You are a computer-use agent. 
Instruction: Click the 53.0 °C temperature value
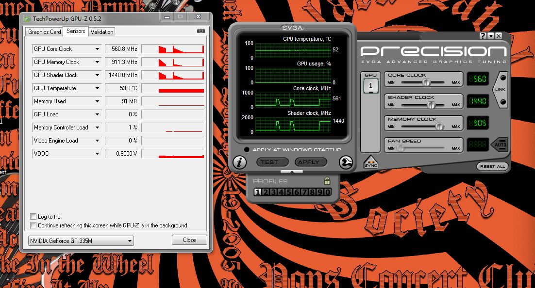(121, 88)
